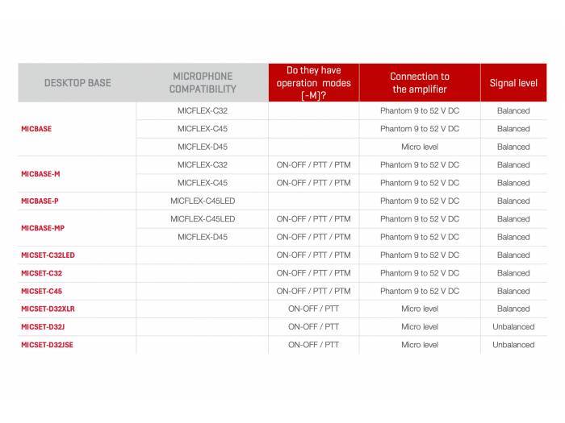
Task: Click Unbalanced in MICSET-D32J row
Action: [513, 327]
